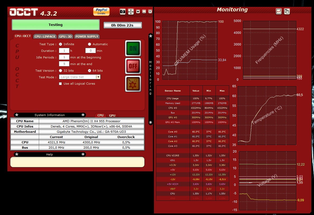Click the arrow at the Monitoring strip bottom

(151, 122)
